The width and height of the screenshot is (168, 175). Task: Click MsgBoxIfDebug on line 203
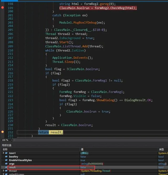[85, 23]
